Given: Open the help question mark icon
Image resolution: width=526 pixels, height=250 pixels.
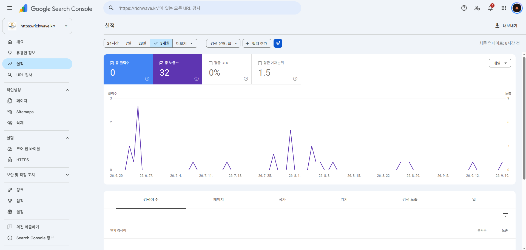Looking at the screenshot, I should [x=464, y=8].
